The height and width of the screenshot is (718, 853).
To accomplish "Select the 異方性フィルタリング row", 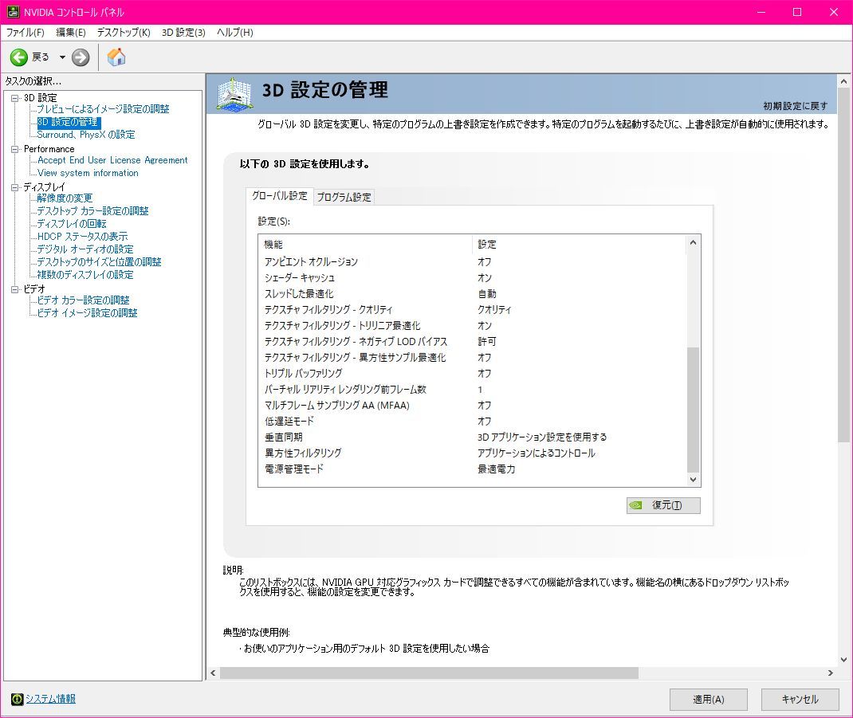I will [x=472, y=453].
